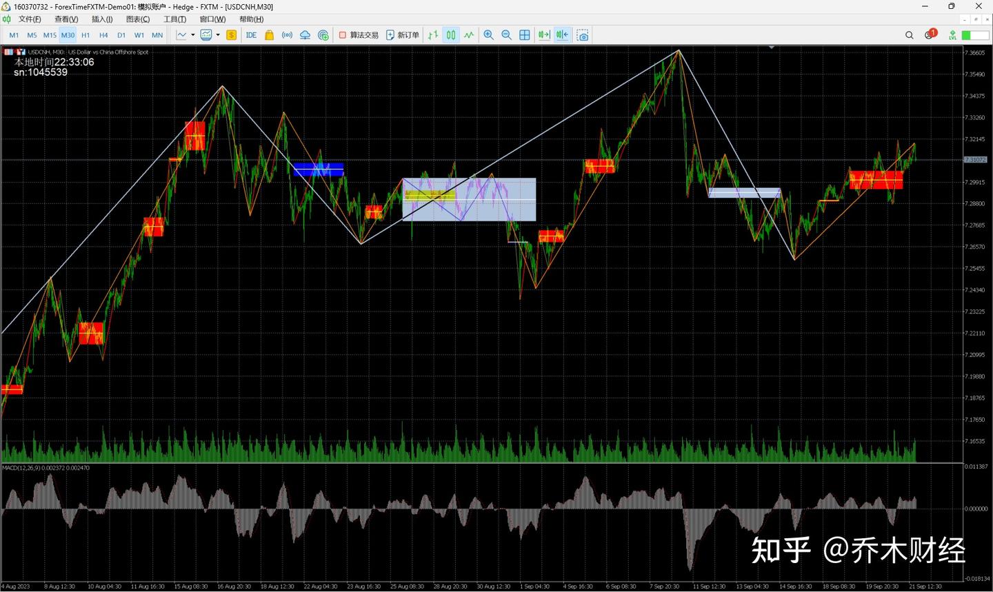Open the search magnifier icon

tap(910, 35)
